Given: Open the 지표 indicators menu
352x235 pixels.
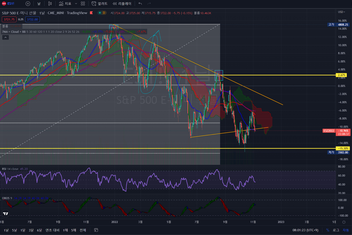Looking at the screenshot, I should pyautogui.click(x=65, y=3).
